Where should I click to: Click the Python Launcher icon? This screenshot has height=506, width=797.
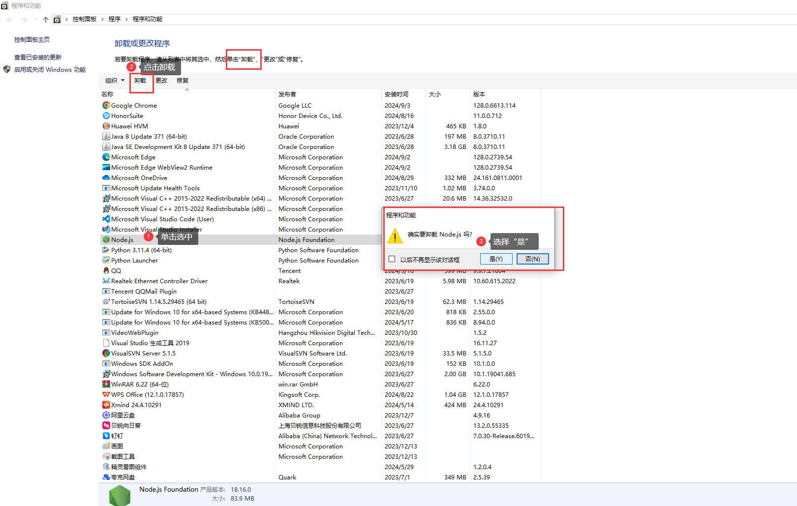pos(106,260)
